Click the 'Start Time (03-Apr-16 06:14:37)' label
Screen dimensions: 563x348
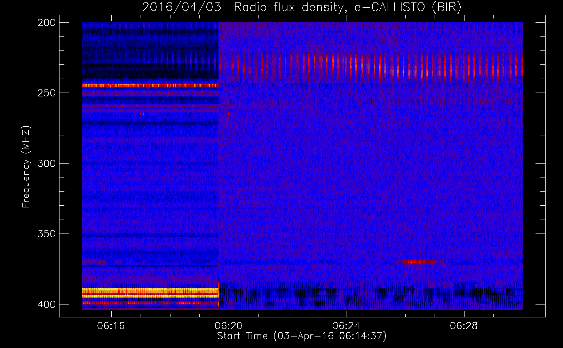[x=302, y=336]
